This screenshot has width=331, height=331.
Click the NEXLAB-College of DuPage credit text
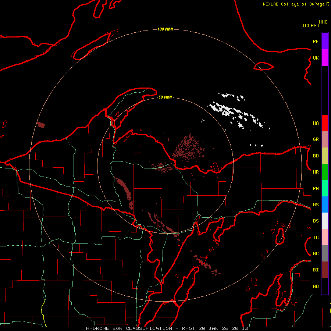pyautogui.click(x=293, y=4)
